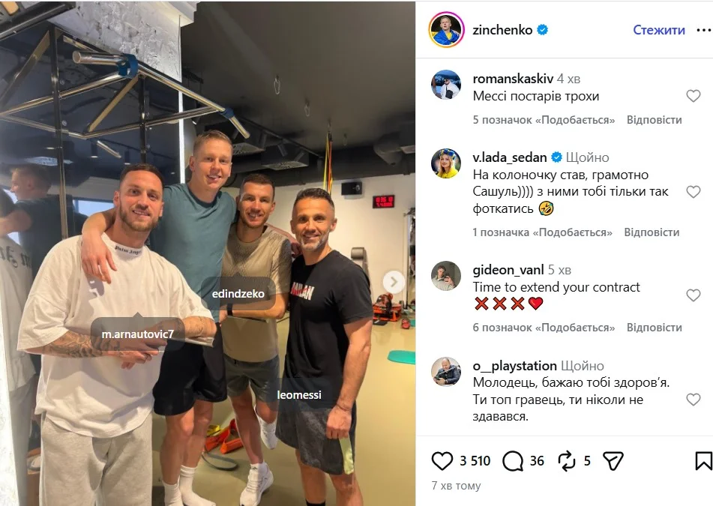Like v.lada_sedan's comment
This screenshot has width=713, height=506.
click(693, 192)
